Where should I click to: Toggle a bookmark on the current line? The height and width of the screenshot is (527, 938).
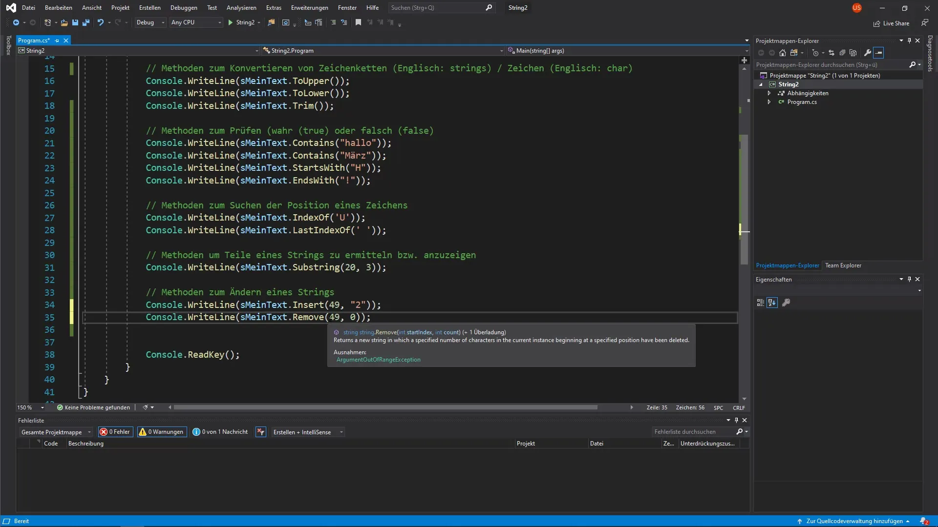click(358, 22)
